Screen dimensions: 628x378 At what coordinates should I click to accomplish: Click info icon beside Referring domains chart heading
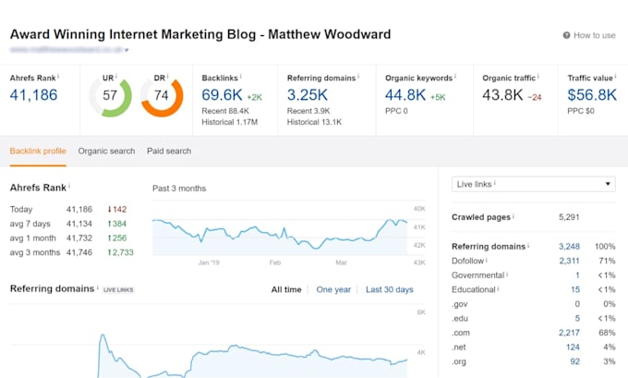click(97, 287)
